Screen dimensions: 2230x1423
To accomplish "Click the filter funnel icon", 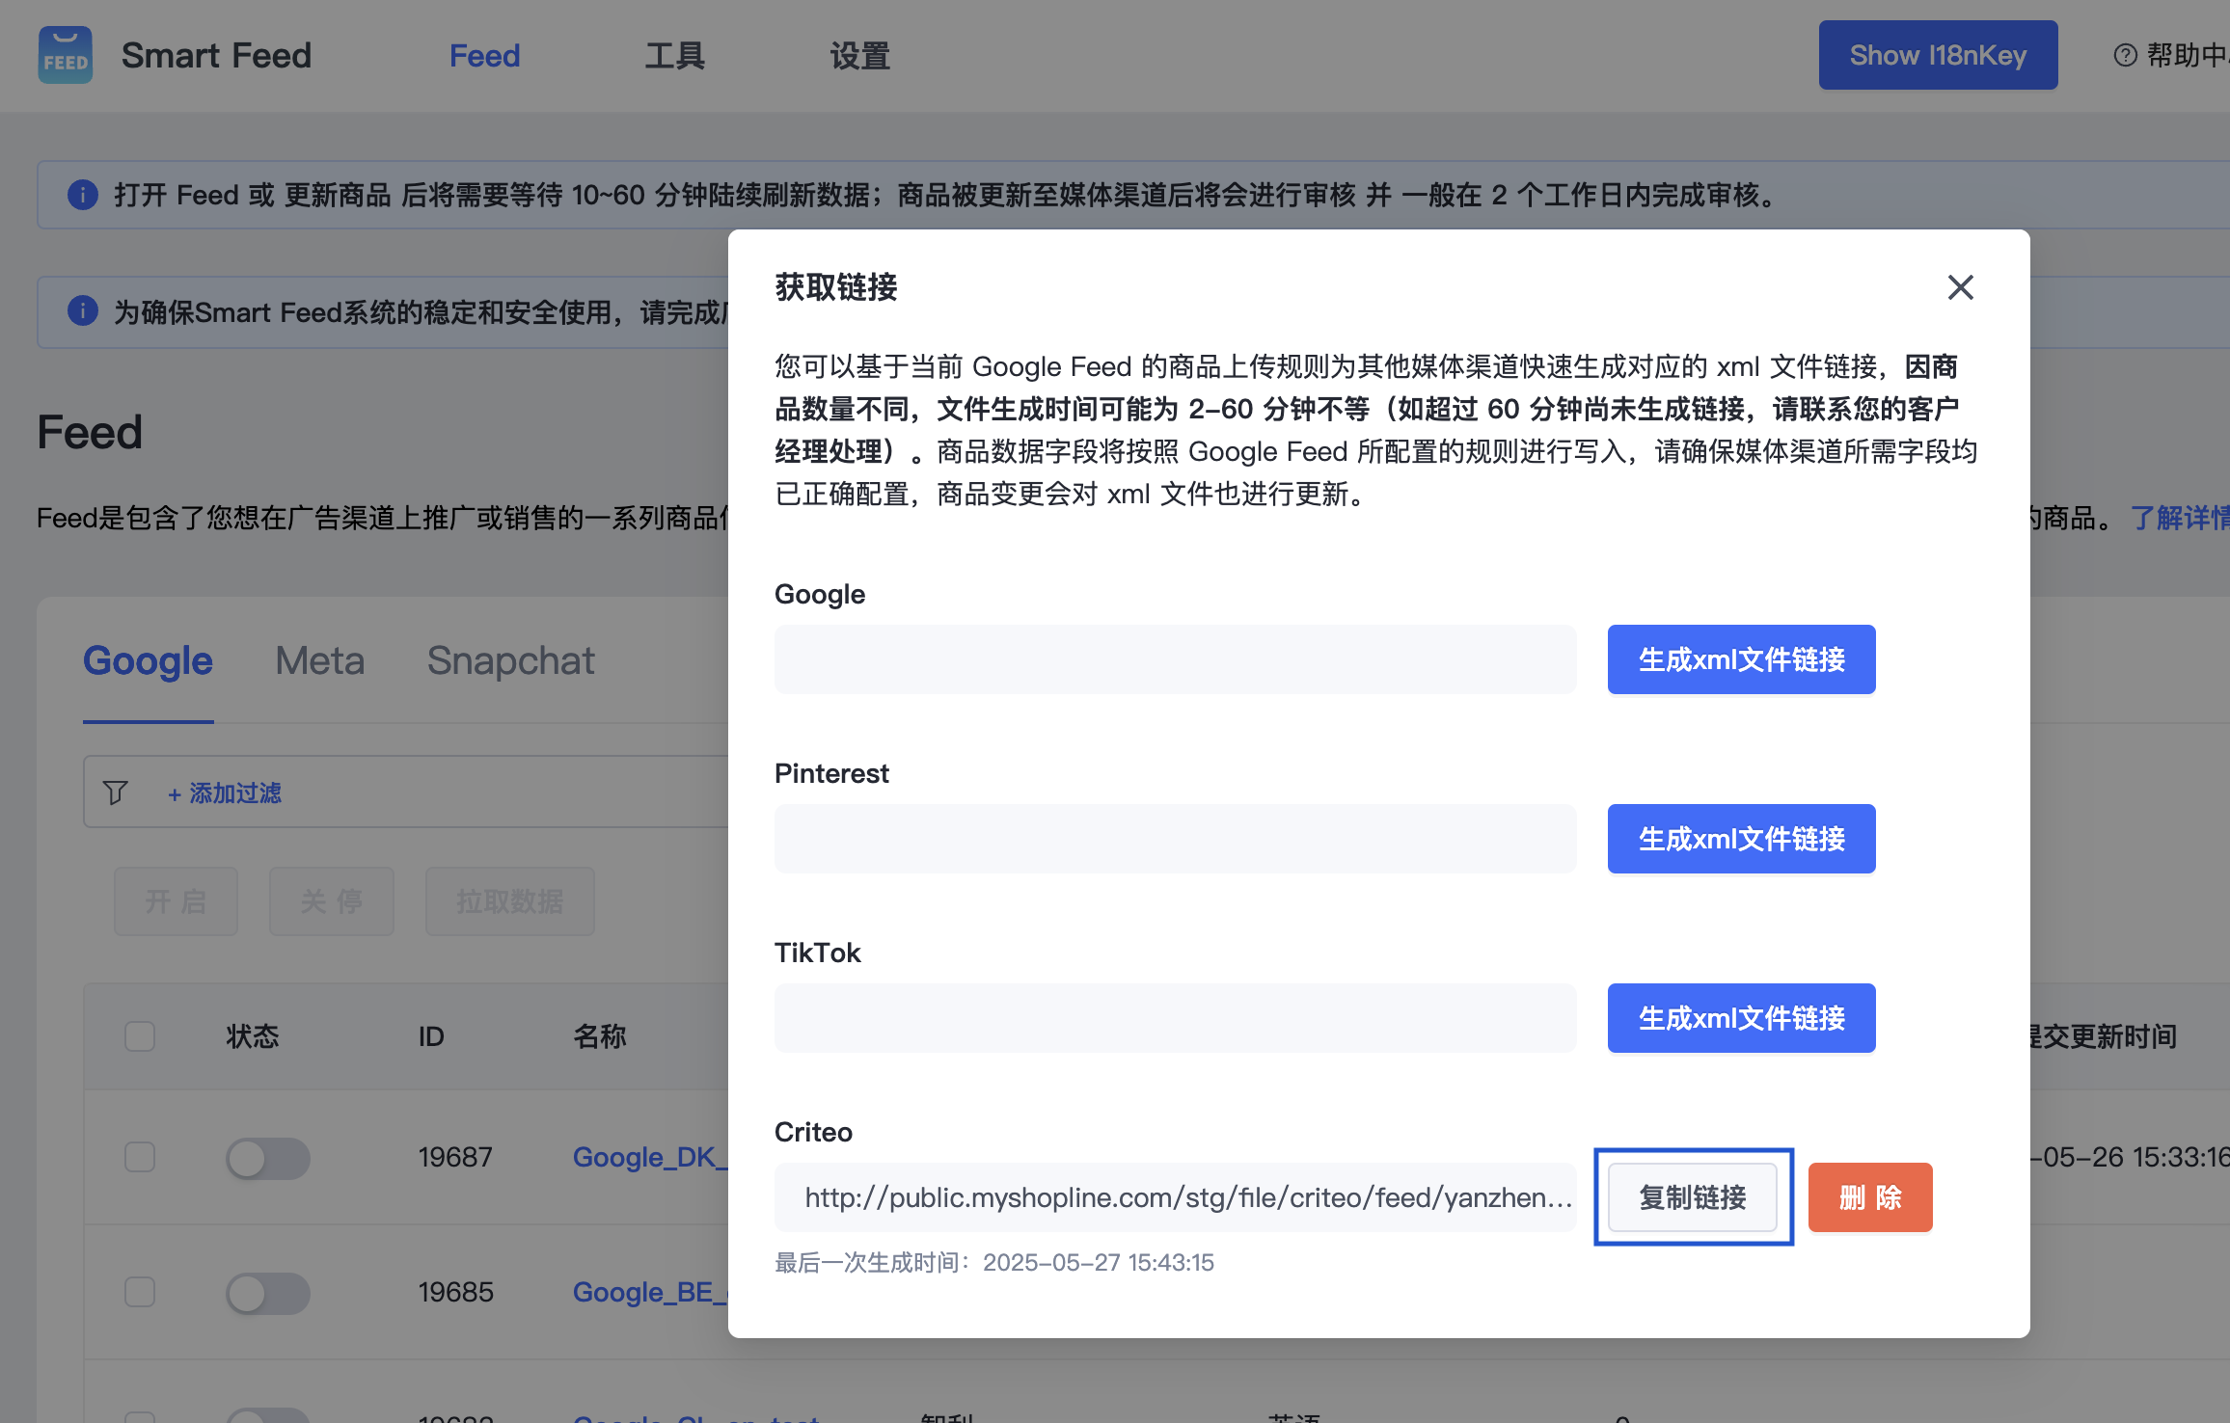I will tap(116, 792).
